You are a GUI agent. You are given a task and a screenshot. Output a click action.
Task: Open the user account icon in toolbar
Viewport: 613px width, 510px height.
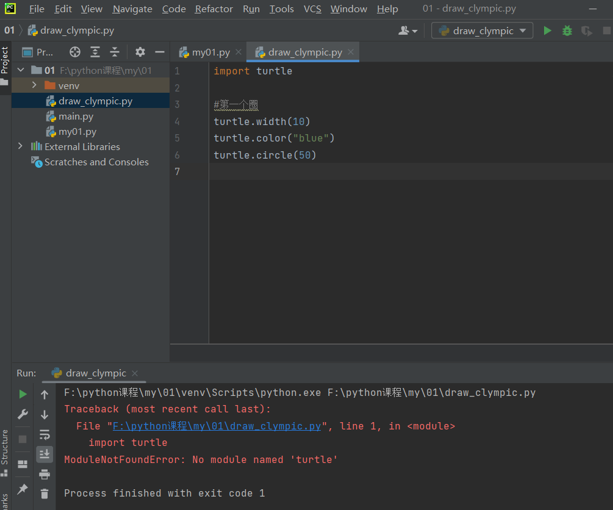pos(407,31)
